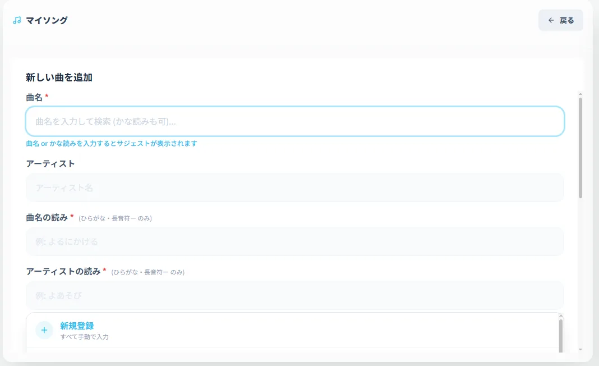The height and width of the screenshot is (366, 599).
Task: Click the アーティストの読み label
Action: pos(63,272)
